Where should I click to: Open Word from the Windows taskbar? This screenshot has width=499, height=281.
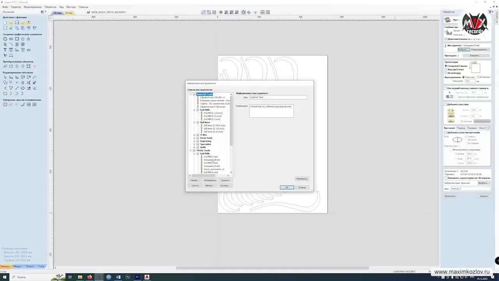pyautogui.click(x=118, y=277)
